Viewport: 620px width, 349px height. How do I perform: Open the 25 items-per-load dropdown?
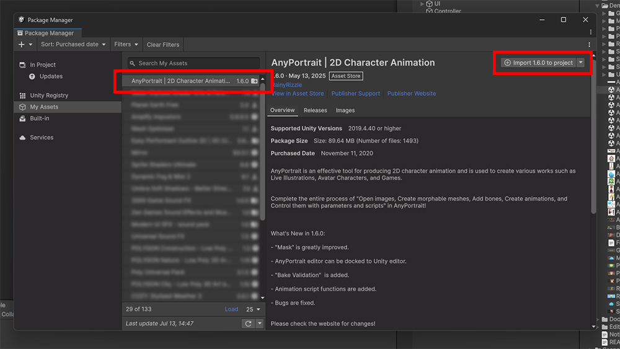tap(253, 309)
